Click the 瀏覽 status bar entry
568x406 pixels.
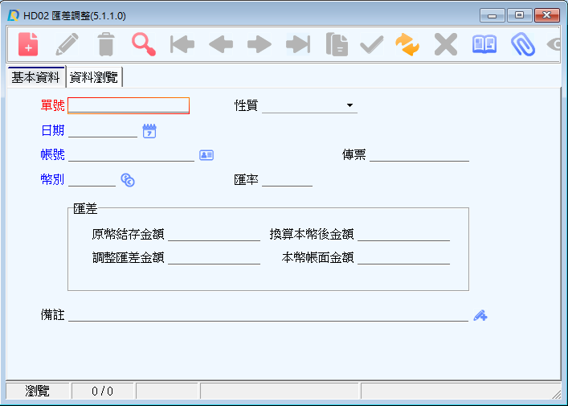(x=37, y=392)
